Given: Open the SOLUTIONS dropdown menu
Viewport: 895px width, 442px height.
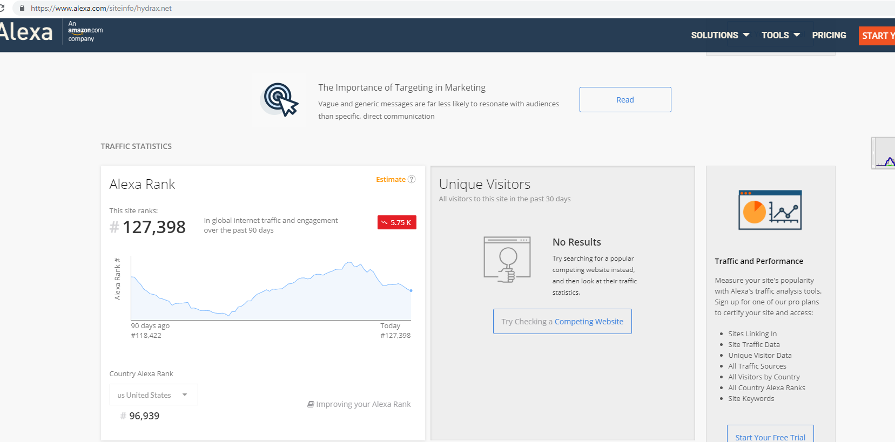Looking at the screenshot, I should coord(719,35).
